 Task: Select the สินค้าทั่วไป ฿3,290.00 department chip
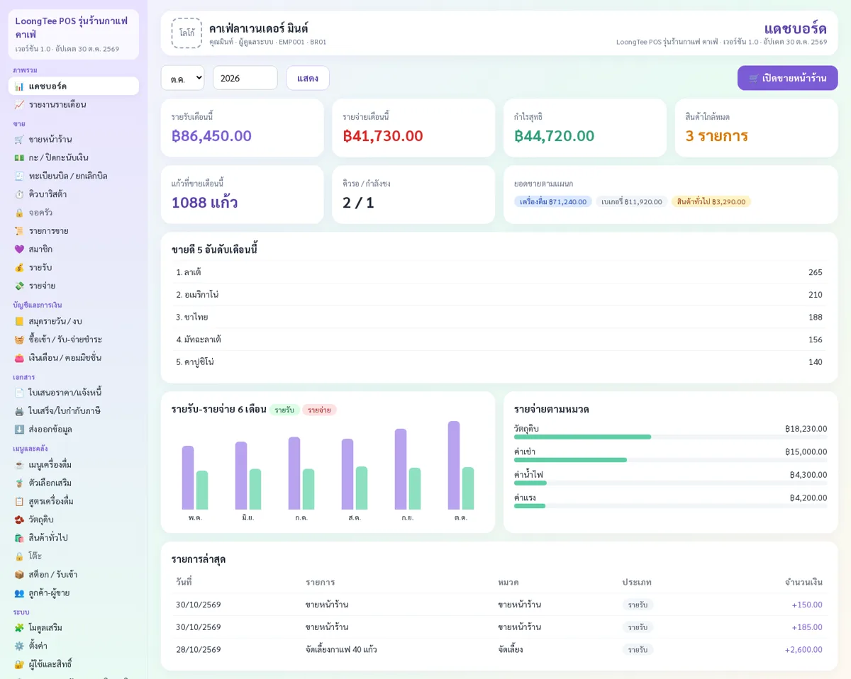[x=711, y=202]
